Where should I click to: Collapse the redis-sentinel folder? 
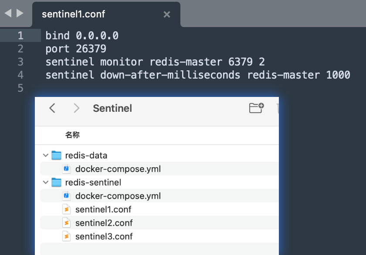(45, 182)
